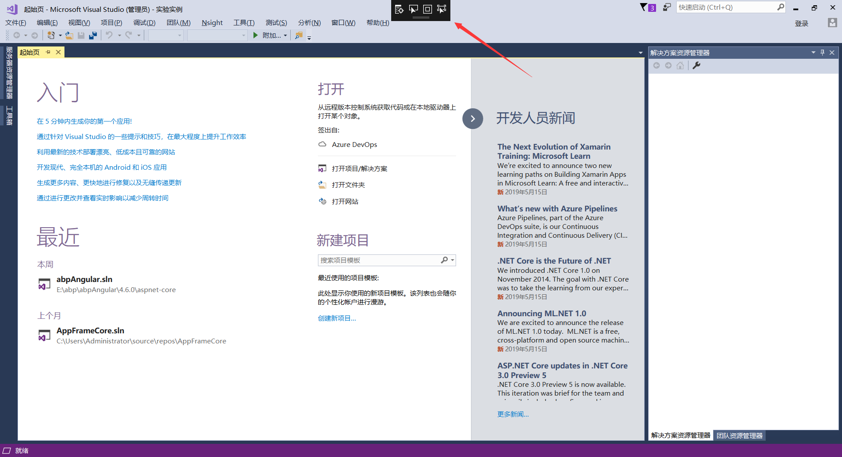
Task: Click the 登录 sign-in link
Action: (x=802, y=23)
